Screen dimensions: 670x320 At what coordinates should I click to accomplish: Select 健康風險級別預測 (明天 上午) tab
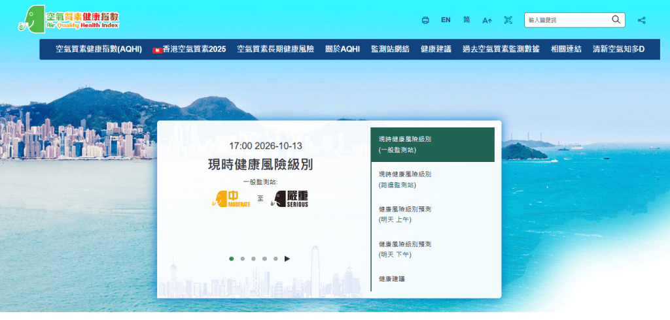point(432,215)
